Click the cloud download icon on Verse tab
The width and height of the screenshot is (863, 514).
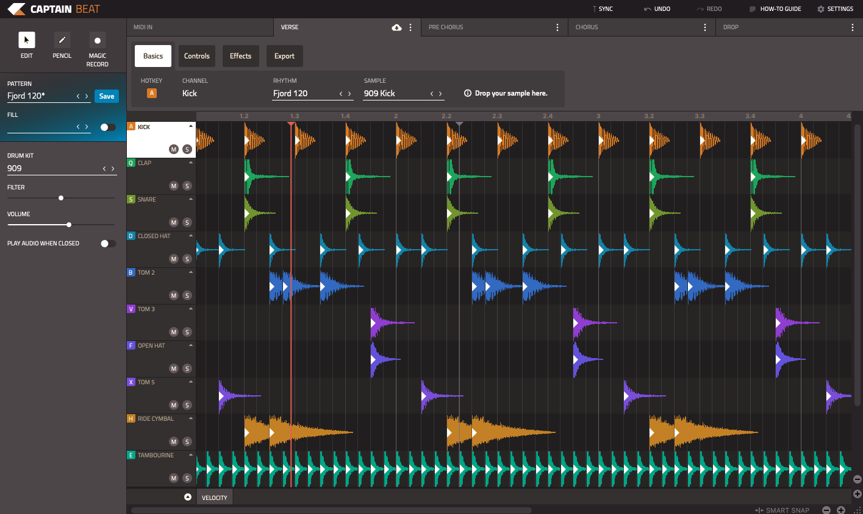[396, 27]
